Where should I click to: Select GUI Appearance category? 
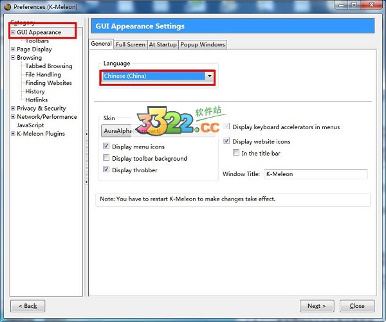tap(39, 32)
